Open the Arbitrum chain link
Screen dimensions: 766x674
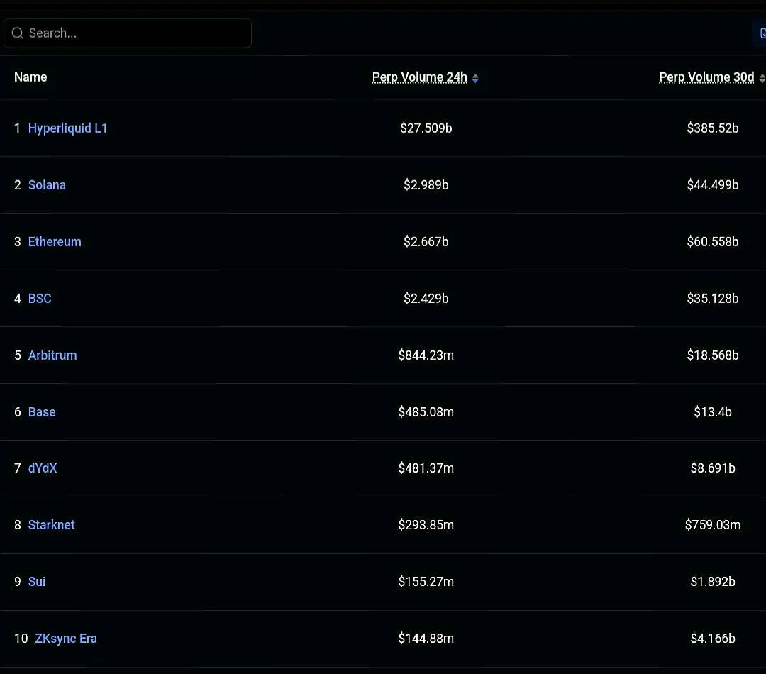pos(52,355)
